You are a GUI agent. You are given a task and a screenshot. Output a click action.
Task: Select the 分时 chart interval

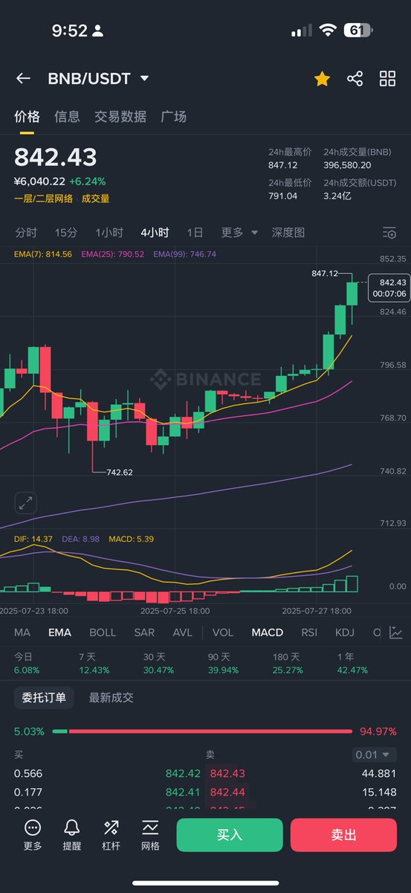click(x=26, y=232)
